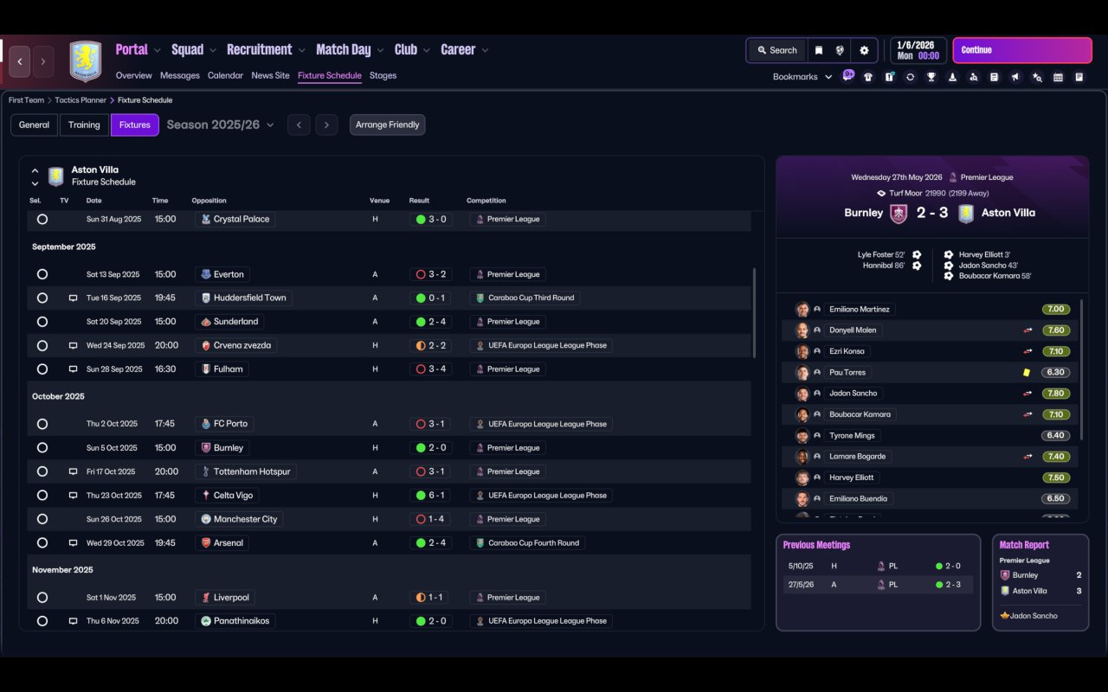Select the Manchester City fixture radio button
Viewport: 1108px width, 692px height.
coord(42,519)
